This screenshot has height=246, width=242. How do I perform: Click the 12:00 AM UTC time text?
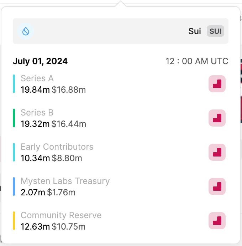click(x=197, y=61)
